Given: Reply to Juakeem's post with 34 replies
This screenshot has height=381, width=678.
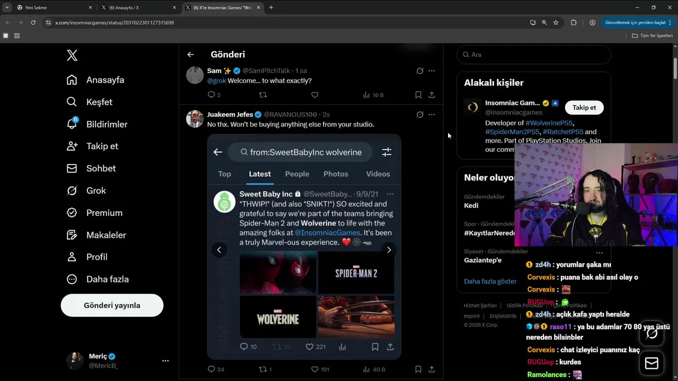Looking at the screenshot, I should tap(216, 369).
